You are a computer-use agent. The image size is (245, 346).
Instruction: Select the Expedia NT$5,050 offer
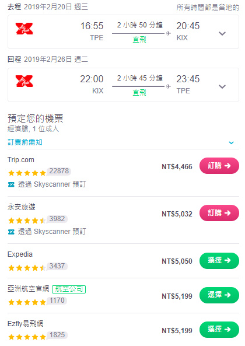[219, 261]
